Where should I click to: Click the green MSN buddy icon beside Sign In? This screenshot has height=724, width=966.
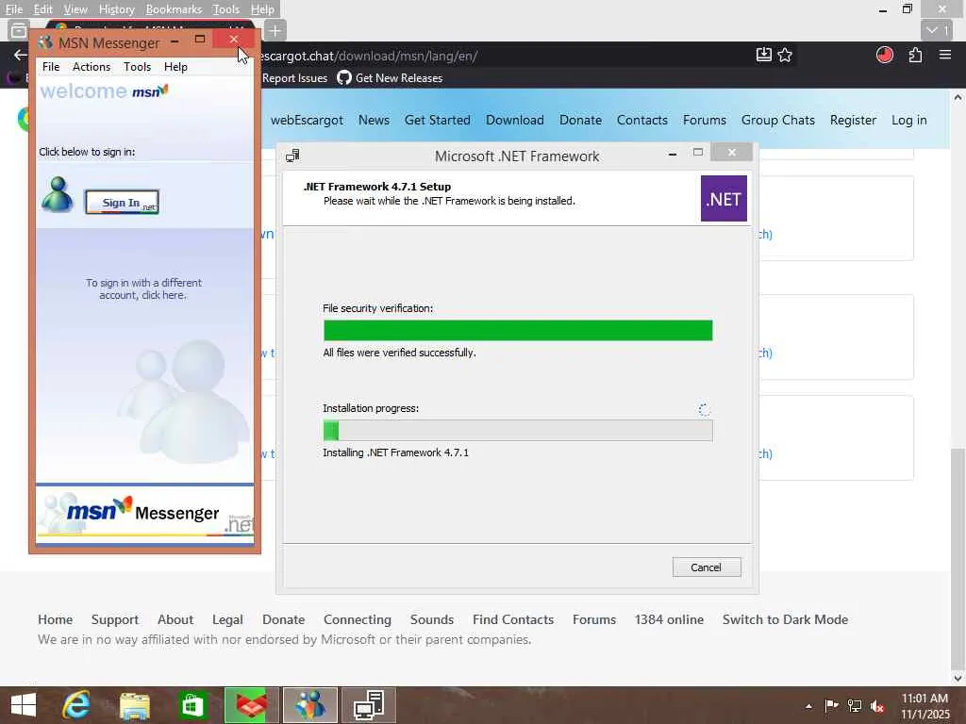coord(58,194)
